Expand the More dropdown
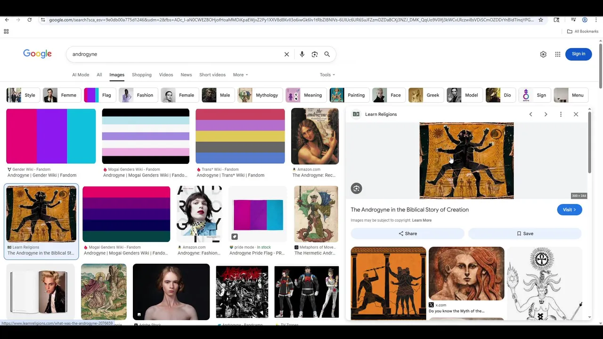 [240, 75]
